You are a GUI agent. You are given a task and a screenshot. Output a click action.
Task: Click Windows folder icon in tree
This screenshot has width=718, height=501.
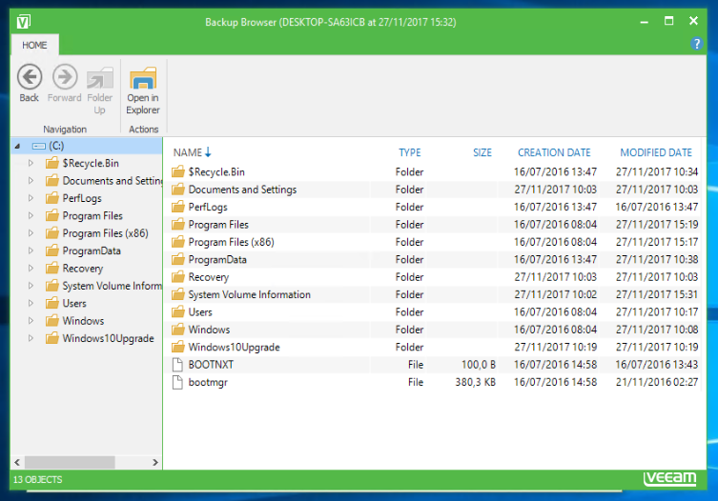tap(52, 320)
